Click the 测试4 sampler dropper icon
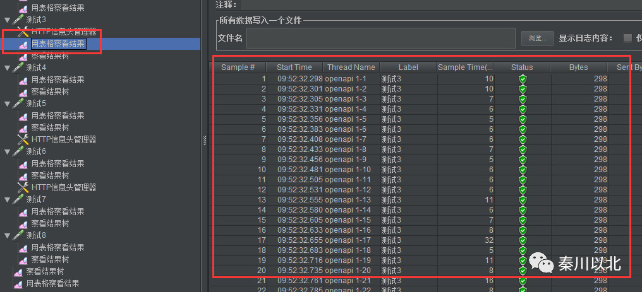The height and width of the screenshot is (292, 642). click(x=18, y=67)
